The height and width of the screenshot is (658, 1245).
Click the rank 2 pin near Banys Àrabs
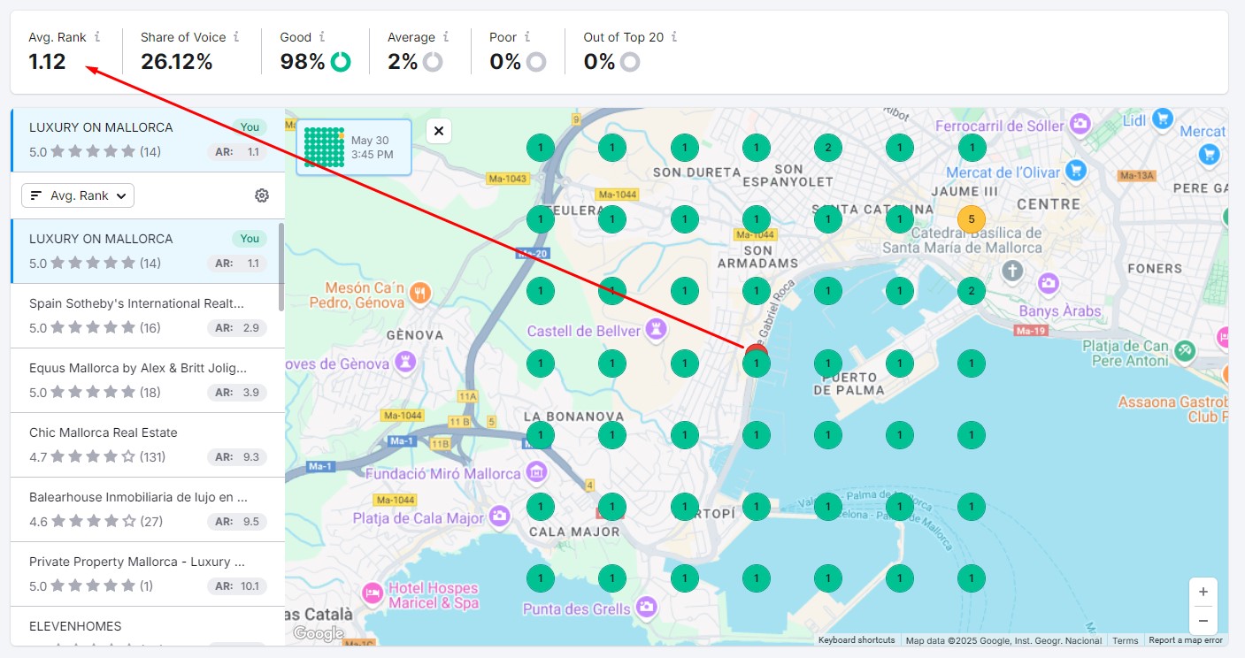(972, 291)
